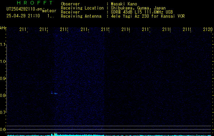Click the 0.6 kHz frequency tick
214x136 pixels.
pyautogui.click(x=3, y=129)
